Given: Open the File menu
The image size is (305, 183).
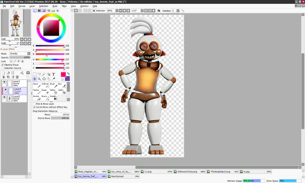Looking at the screenshot, I should point(4,6).
